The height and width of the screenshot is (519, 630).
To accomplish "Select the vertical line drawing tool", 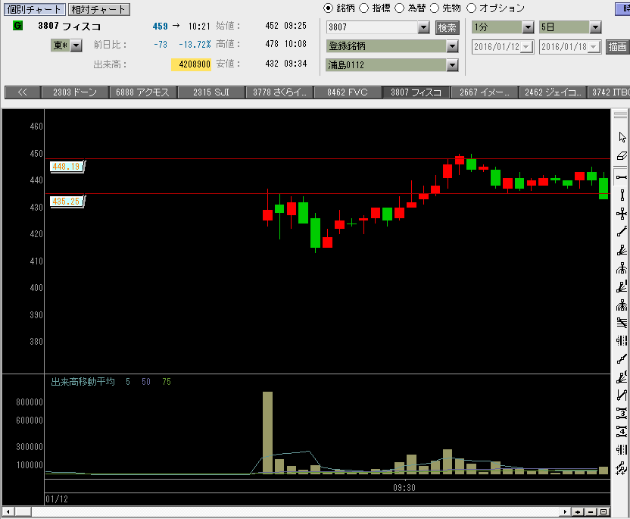I will 622,195.
